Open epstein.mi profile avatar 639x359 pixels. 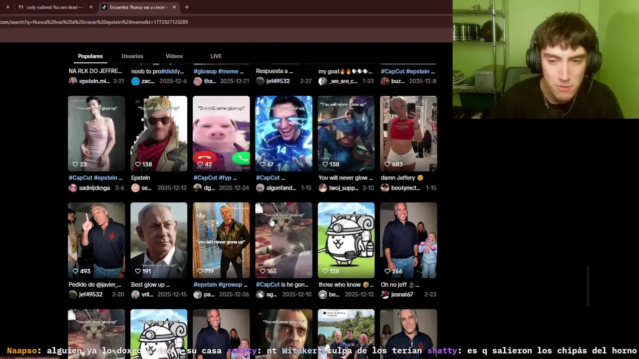(x=73, y=81)
